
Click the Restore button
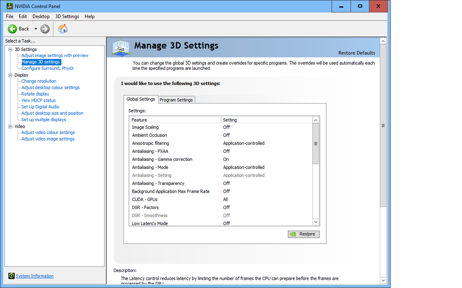pos(304,234)
